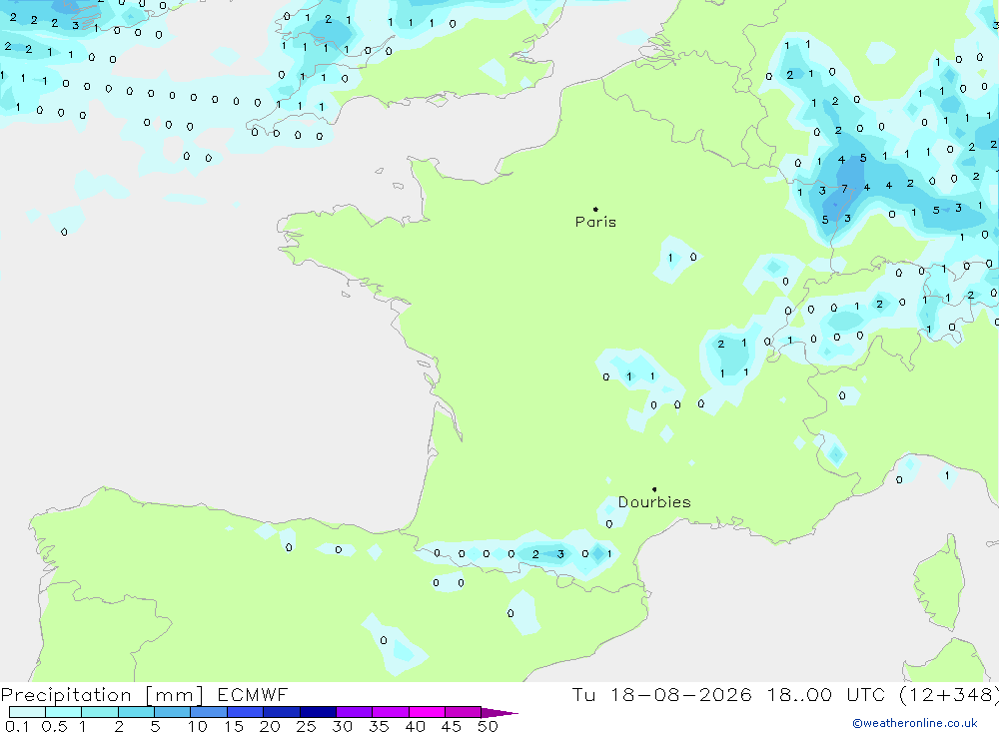999x732 pixels.
Task: Click the 'Tu 18-08-2026' forecast date text
Action: (661, 694)
